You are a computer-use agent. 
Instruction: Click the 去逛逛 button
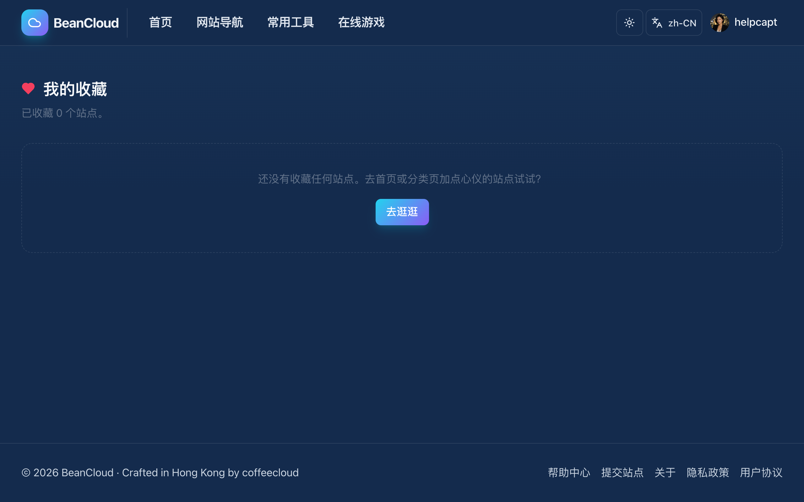click(402, 212)
